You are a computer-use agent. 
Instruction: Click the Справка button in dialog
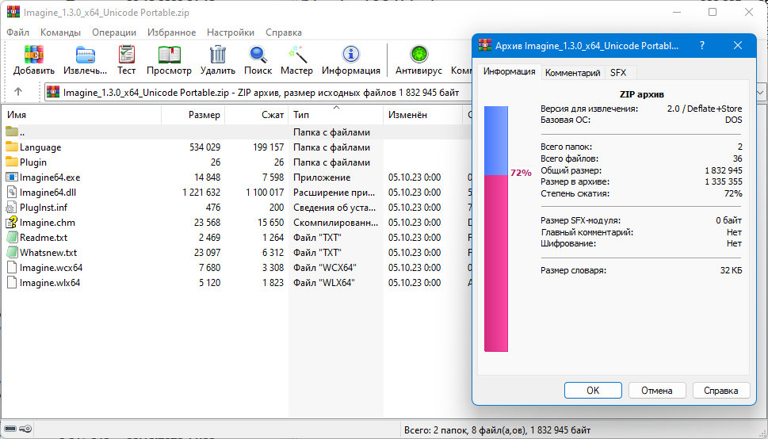click(721, 391)
